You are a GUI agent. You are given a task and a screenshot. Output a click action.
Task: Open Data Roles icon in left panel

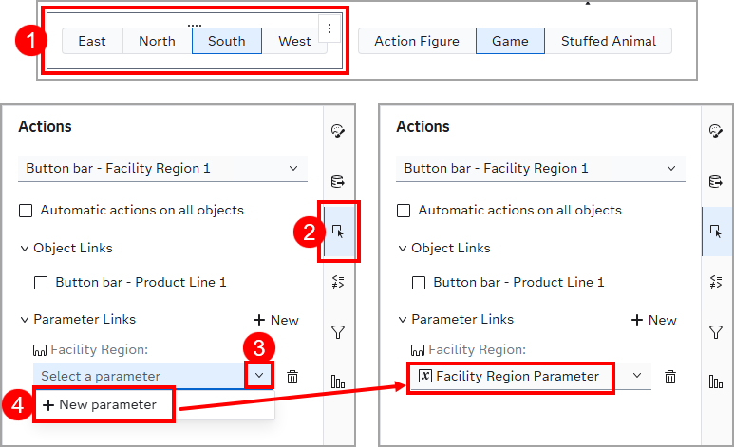(x=338, y=180)
